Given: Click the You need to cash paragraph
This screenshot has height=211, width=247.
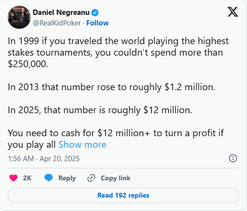Looking at the screenshot, I should click(x=116, y=139).
